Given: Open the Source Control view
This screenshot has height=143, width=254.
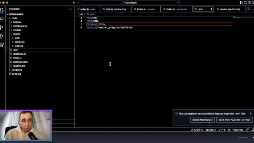Looking at the screenshot, I should point(2,27).
